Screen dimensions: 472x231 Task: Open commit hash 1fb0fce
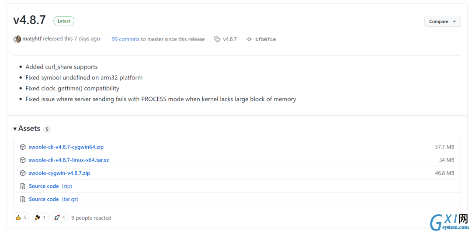click(265, 39)
